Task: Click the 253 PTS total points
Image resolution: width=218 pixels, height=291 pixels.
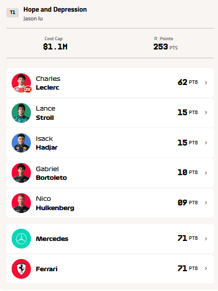Action: pos(166,47)
